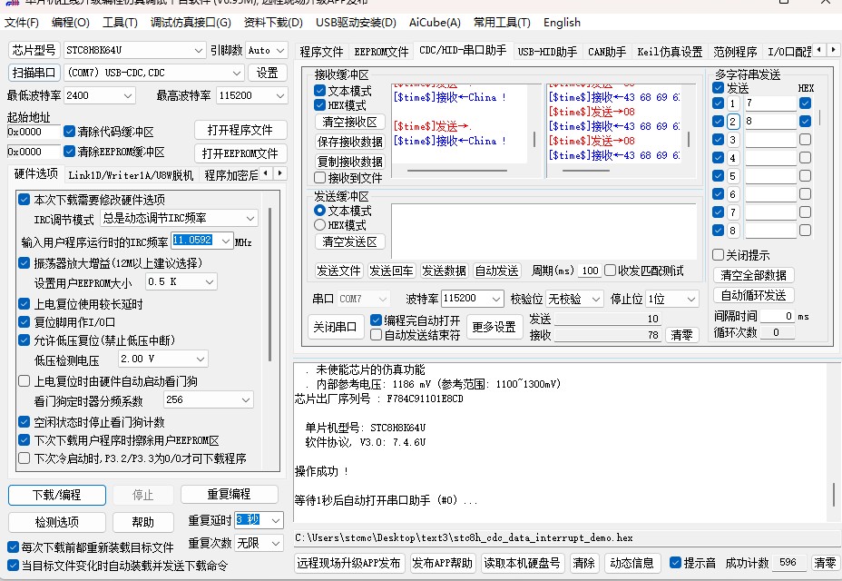Expand the 最高波特率 115200 dropdown

pos(280,95)
